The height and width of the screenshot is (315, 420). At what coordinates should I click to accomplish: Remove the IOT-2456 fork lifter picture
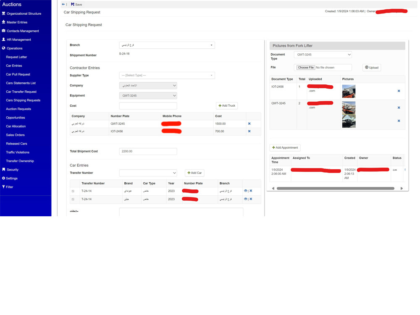tap(399, 91)
